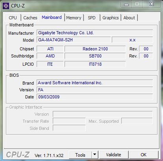Click the model revision field x.x

[132, 40]
